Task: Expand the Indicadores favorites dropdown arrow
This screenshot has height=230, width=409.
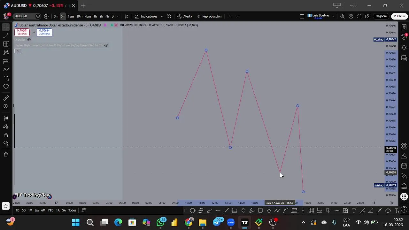Action: (162, 16)
